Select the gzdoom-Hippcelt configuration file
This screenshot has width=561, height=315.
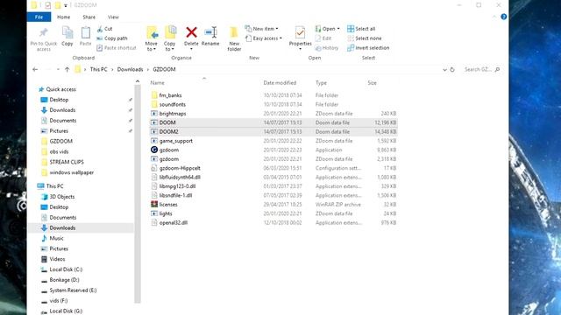273,168
